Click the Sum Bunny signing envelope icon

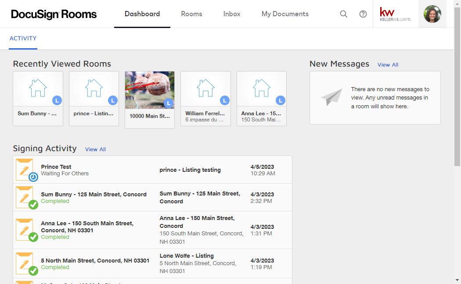(26, 198)
